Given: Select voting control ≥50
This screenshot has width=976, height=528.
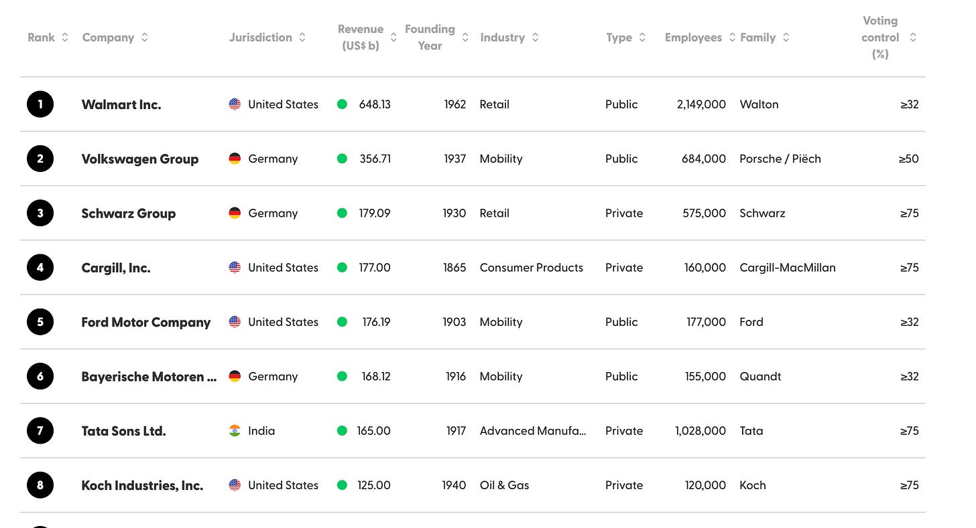Looking at the screenshot, I should [909, 159].
